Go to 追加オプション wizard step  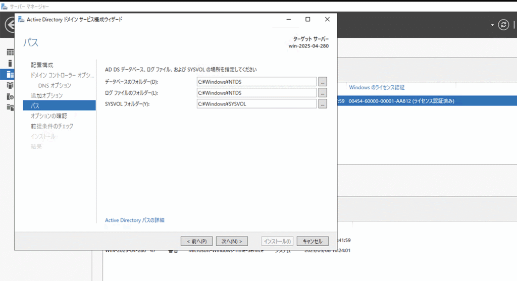[47, 95]
